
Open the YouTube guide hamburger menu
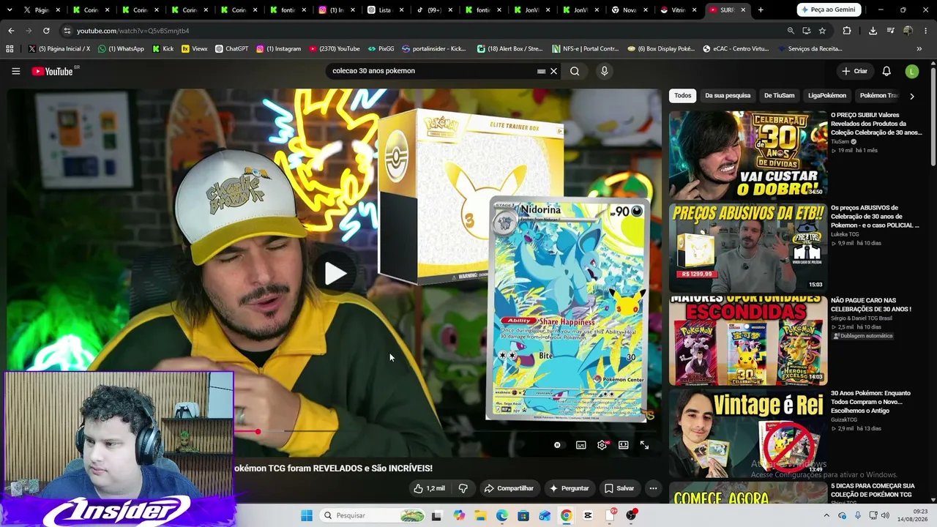pos(15,71)
